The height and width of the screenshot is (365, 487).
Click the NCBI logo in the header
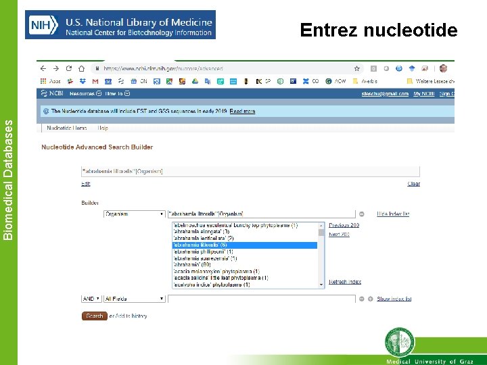point(52,93)
